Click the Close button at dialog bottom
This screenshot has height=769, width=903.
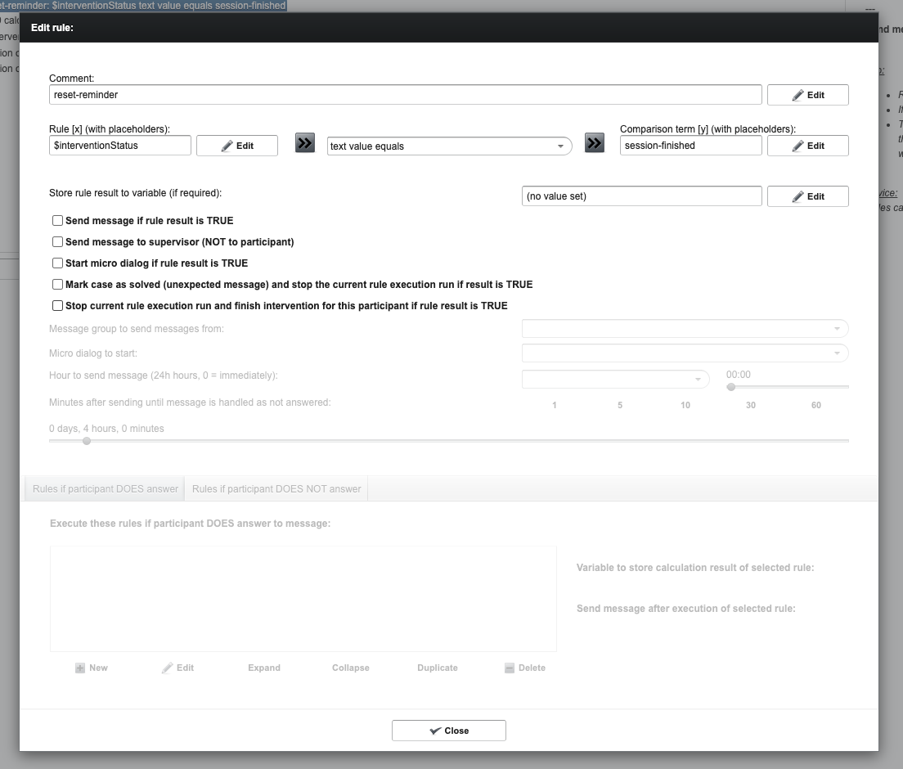448,731
